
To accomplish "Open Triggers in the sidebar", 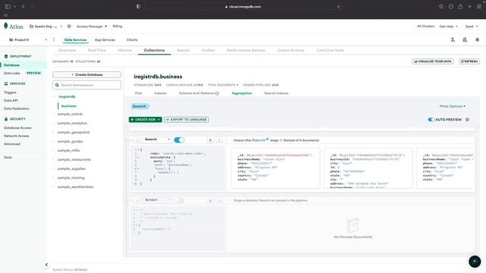I will [x=10, y=93].
